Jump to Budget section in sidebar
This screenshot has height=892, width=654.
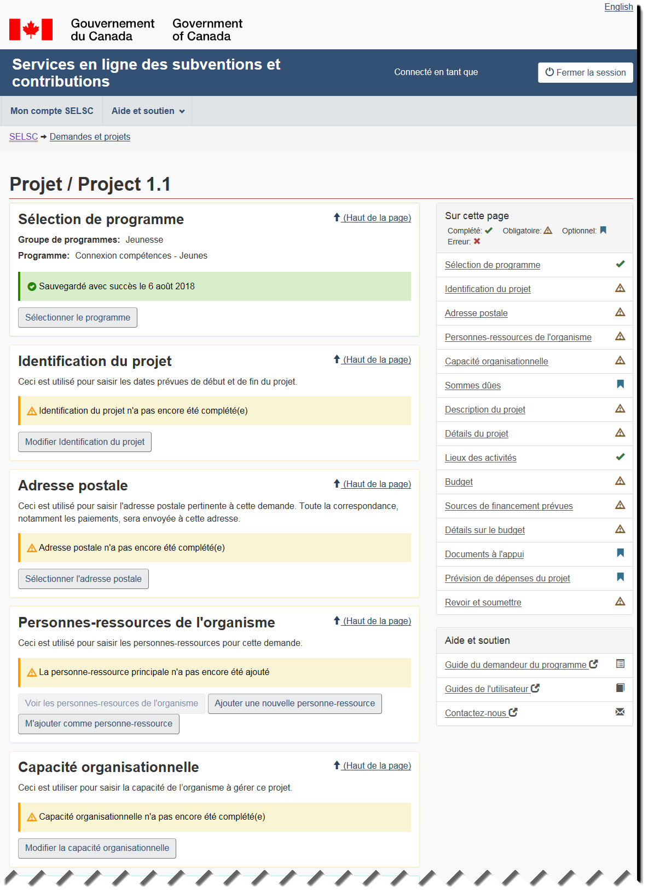tap(459, 482)
